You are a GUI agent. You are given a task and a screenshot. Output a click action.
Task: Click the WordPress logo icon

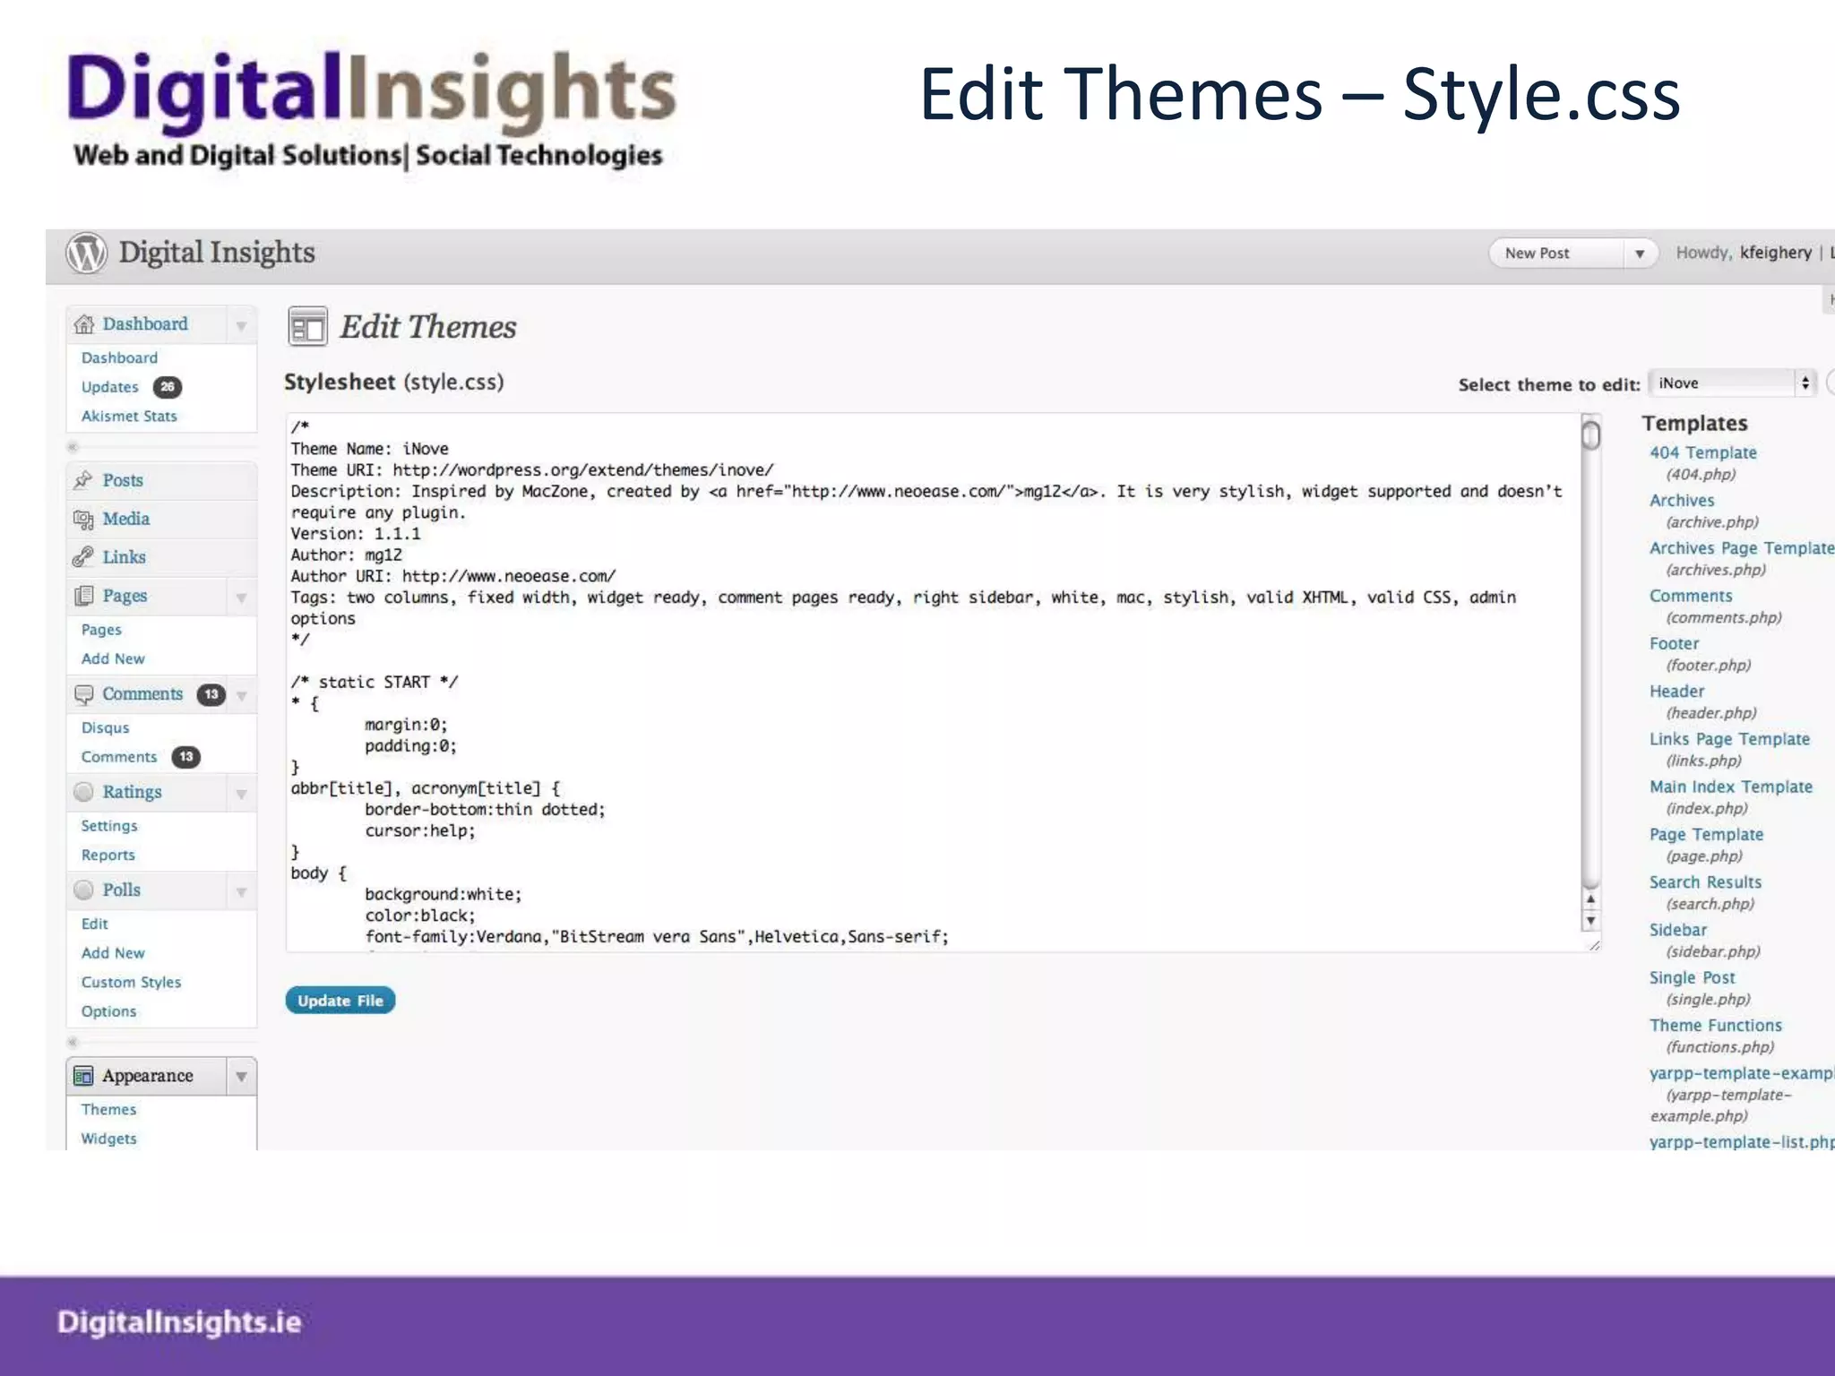86,254
